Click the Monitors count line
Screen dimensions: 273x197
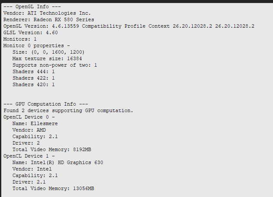click(x=20, y=39)
